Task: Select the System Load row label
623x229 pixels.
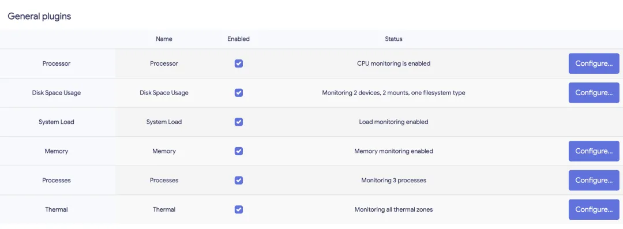Action: coord(57,122)
